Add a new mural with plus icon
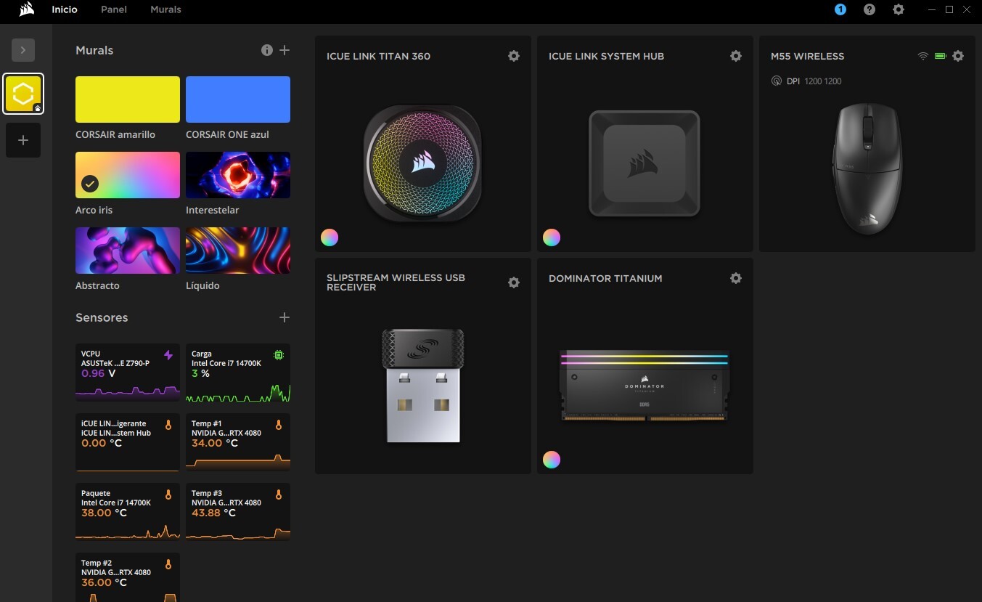The width and height of the screenshot is (982, 602). (x=285, y=50)
